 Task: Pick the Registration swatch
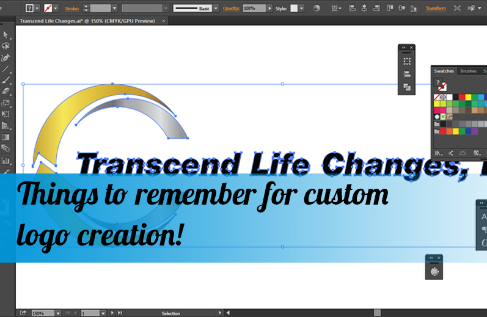443,97
